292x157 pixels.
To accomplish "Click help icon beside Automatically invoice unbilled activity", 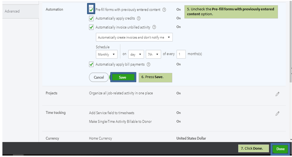I will (x=154, y=27).
